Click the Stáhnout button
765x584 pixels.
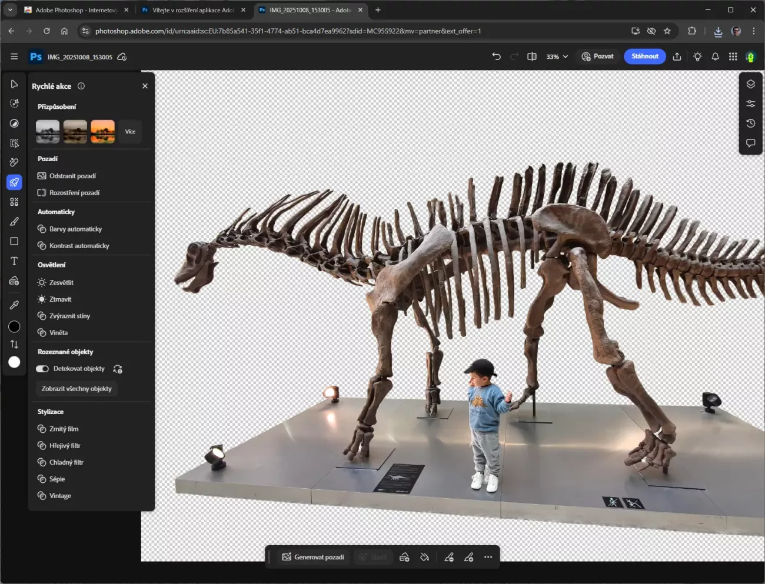(644, 56)
